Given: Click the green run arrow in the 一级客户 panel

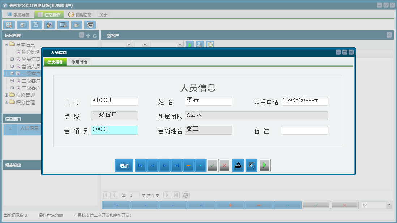Looking at the screenshot, I should pyautogui.click(x=190, y=45).
